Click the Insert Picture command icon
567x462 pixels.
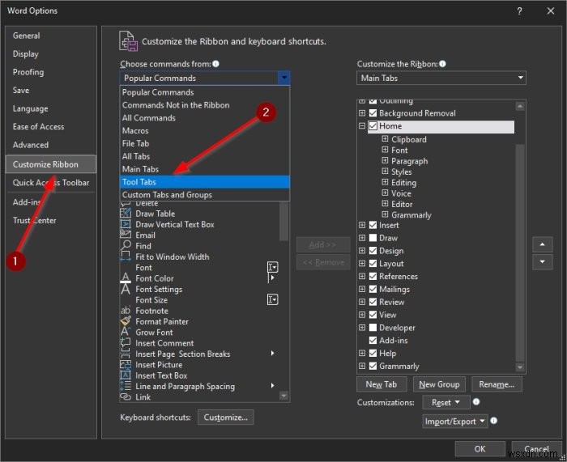[x=126, y=365]
